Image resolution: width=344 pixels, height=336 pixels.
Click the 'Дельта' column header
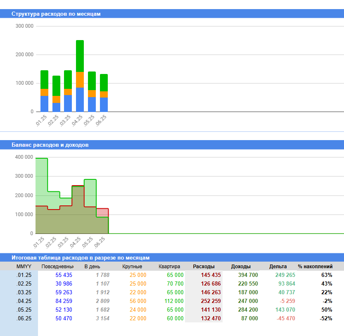click(x=278, y=267)
